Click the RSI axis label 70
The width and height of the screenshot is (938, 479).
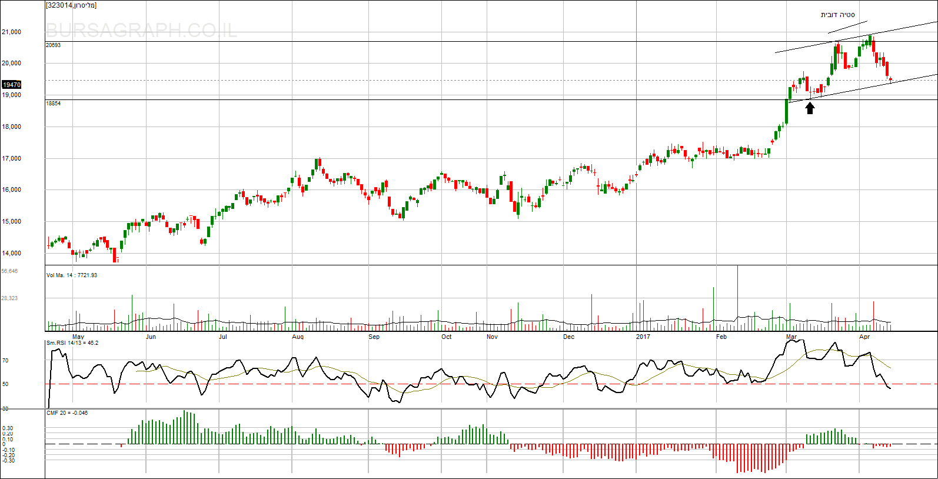pyautogui.click(x=5, y=361)
